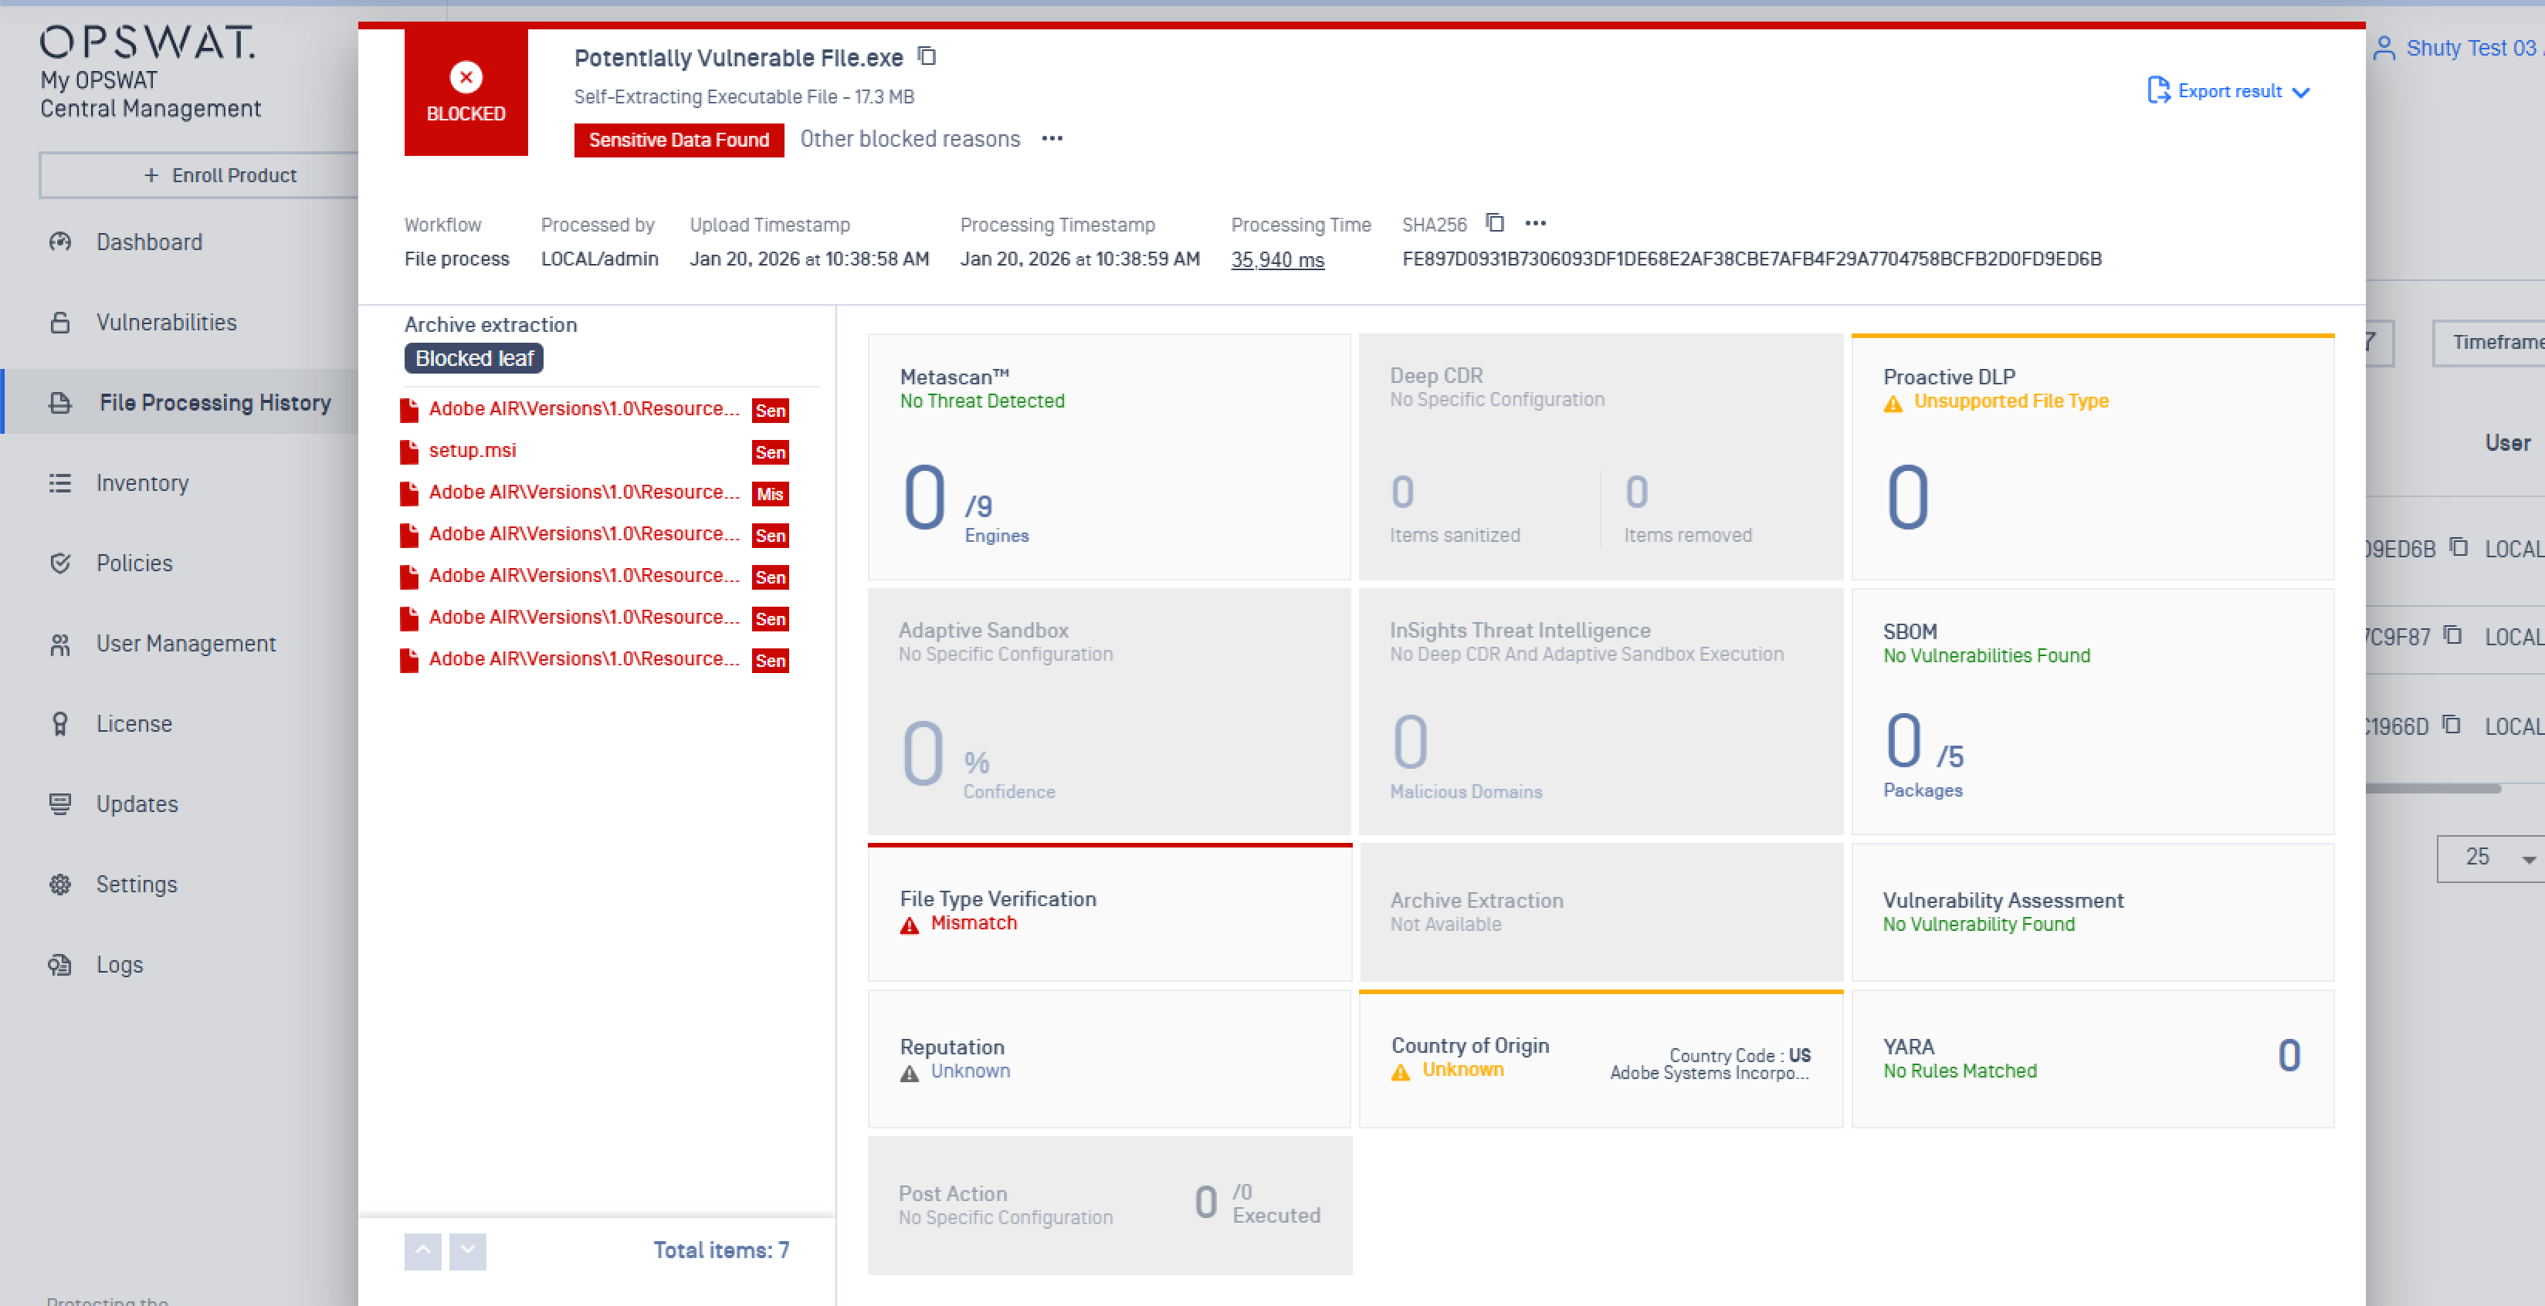Show other blocked reasons ellipsis
This screenshot has width=2545, height=1306.
point(1052,139)
